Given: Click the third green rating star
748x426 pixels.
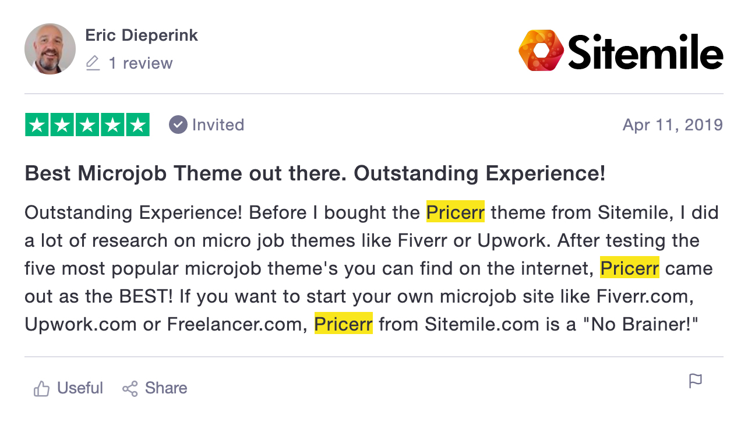Looking at the screenshot, I should [87, 125].
